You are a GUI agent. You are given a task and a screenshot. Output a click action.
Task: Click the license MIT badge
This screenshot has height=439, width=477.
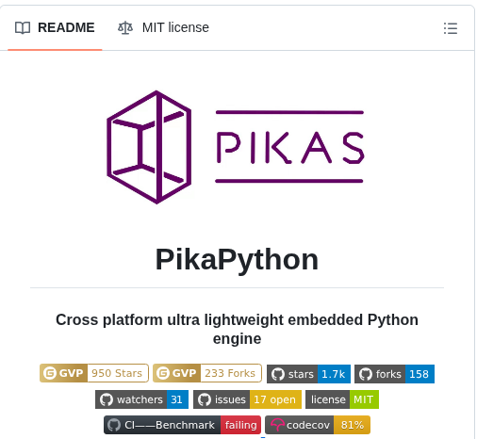pyautogui.click(x=342, y=399)
